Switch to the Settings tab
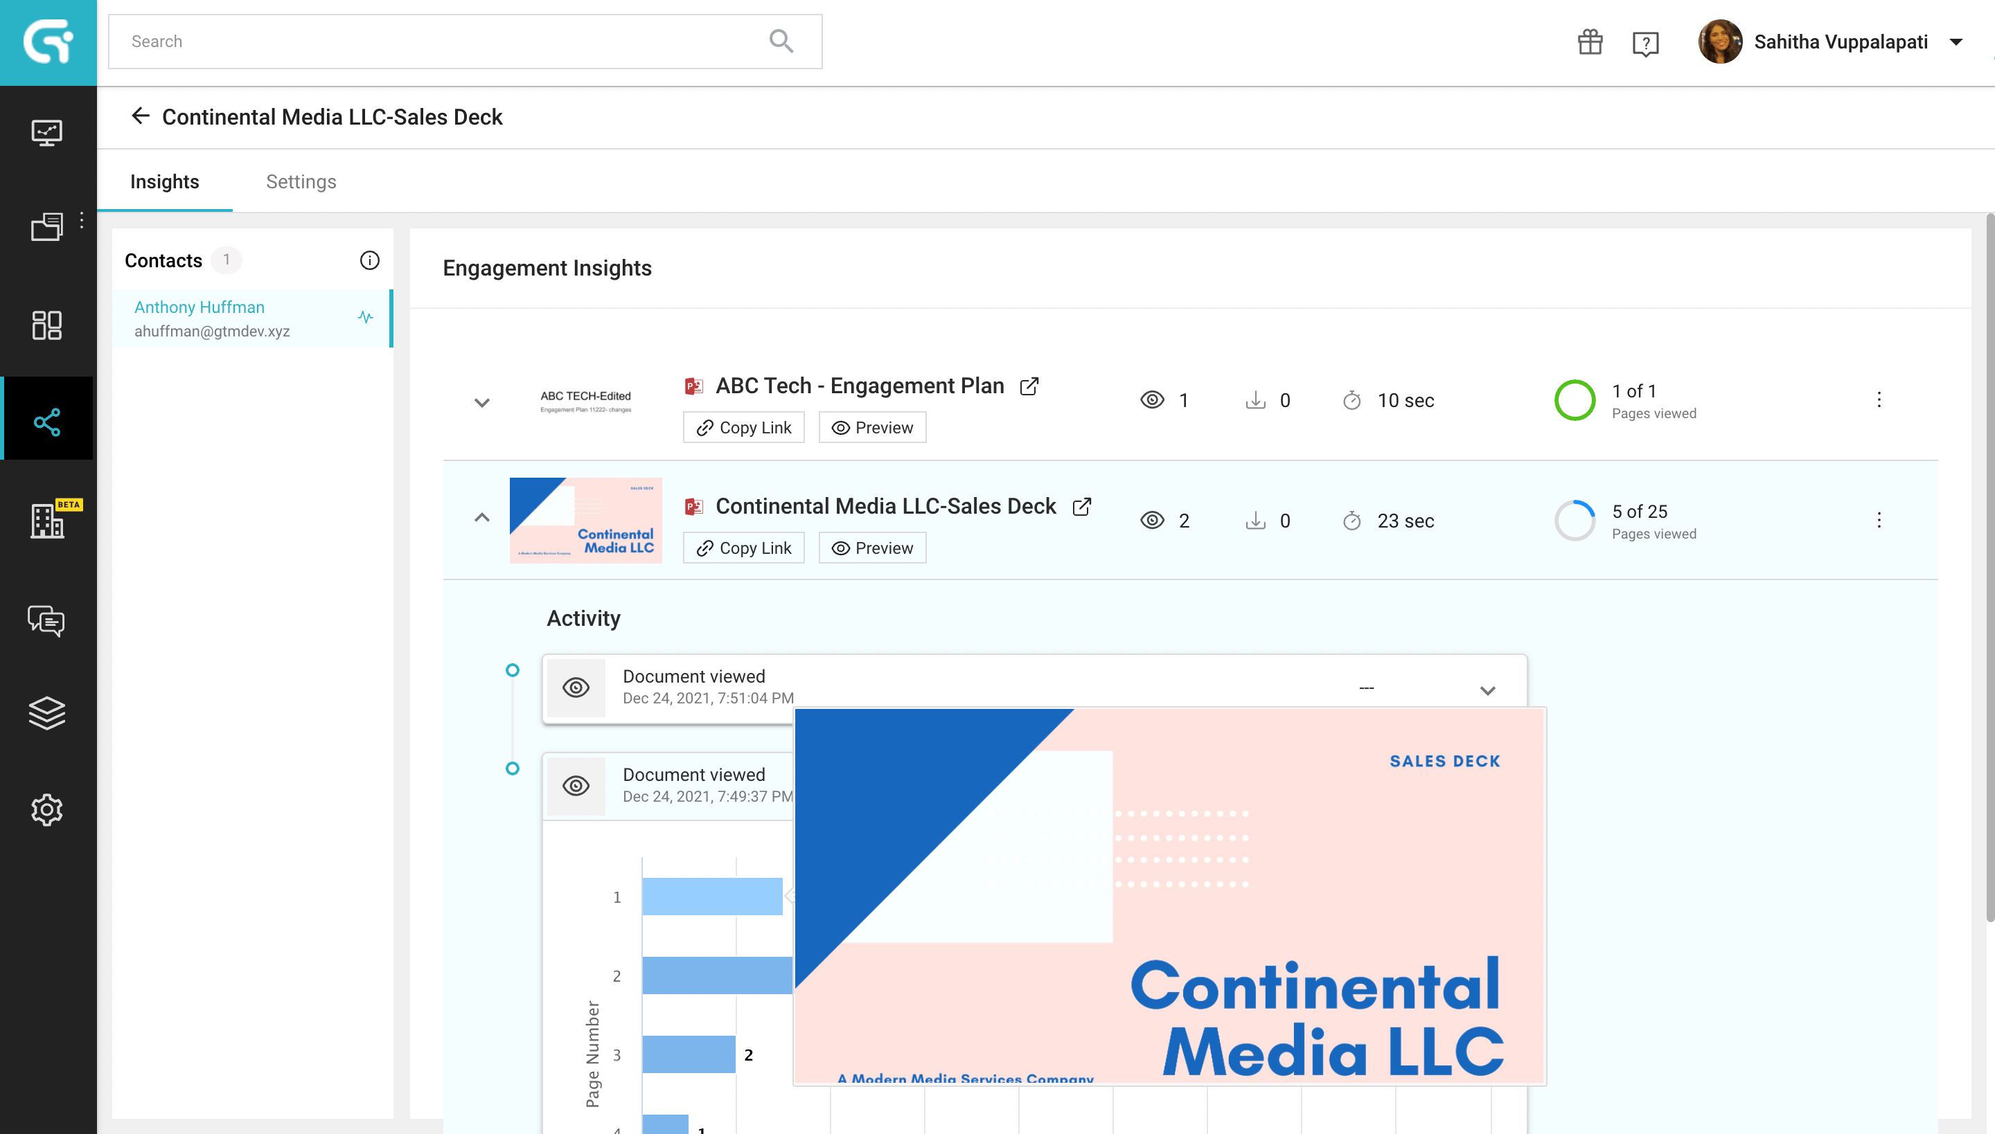Screen dimensions: 1995x1134 (301, 181)
